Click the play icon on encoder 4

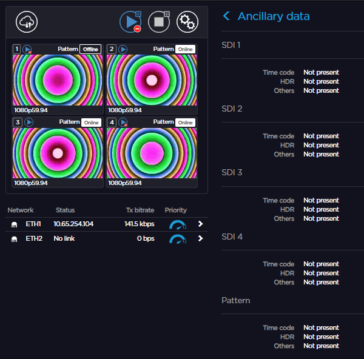[123, 122]
